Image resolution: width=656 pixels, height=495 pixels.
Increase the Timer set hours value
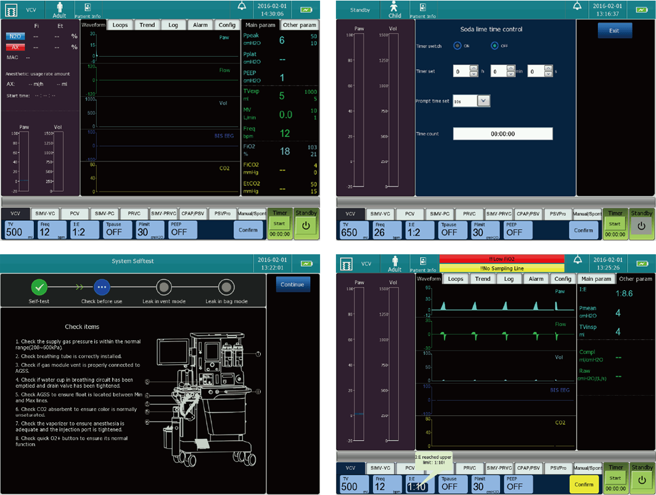[x=474, y=69]
